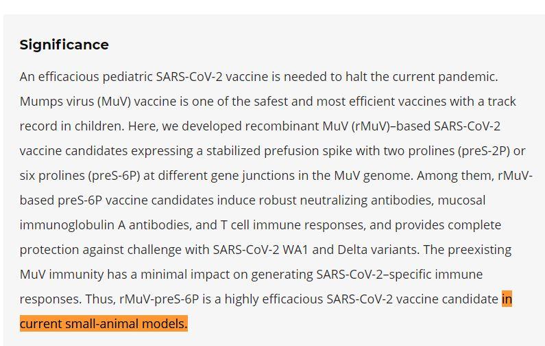Click the term "rMuV-preS-6P" in final sentence
Viewport: 545px width, 346px height.
159,299
